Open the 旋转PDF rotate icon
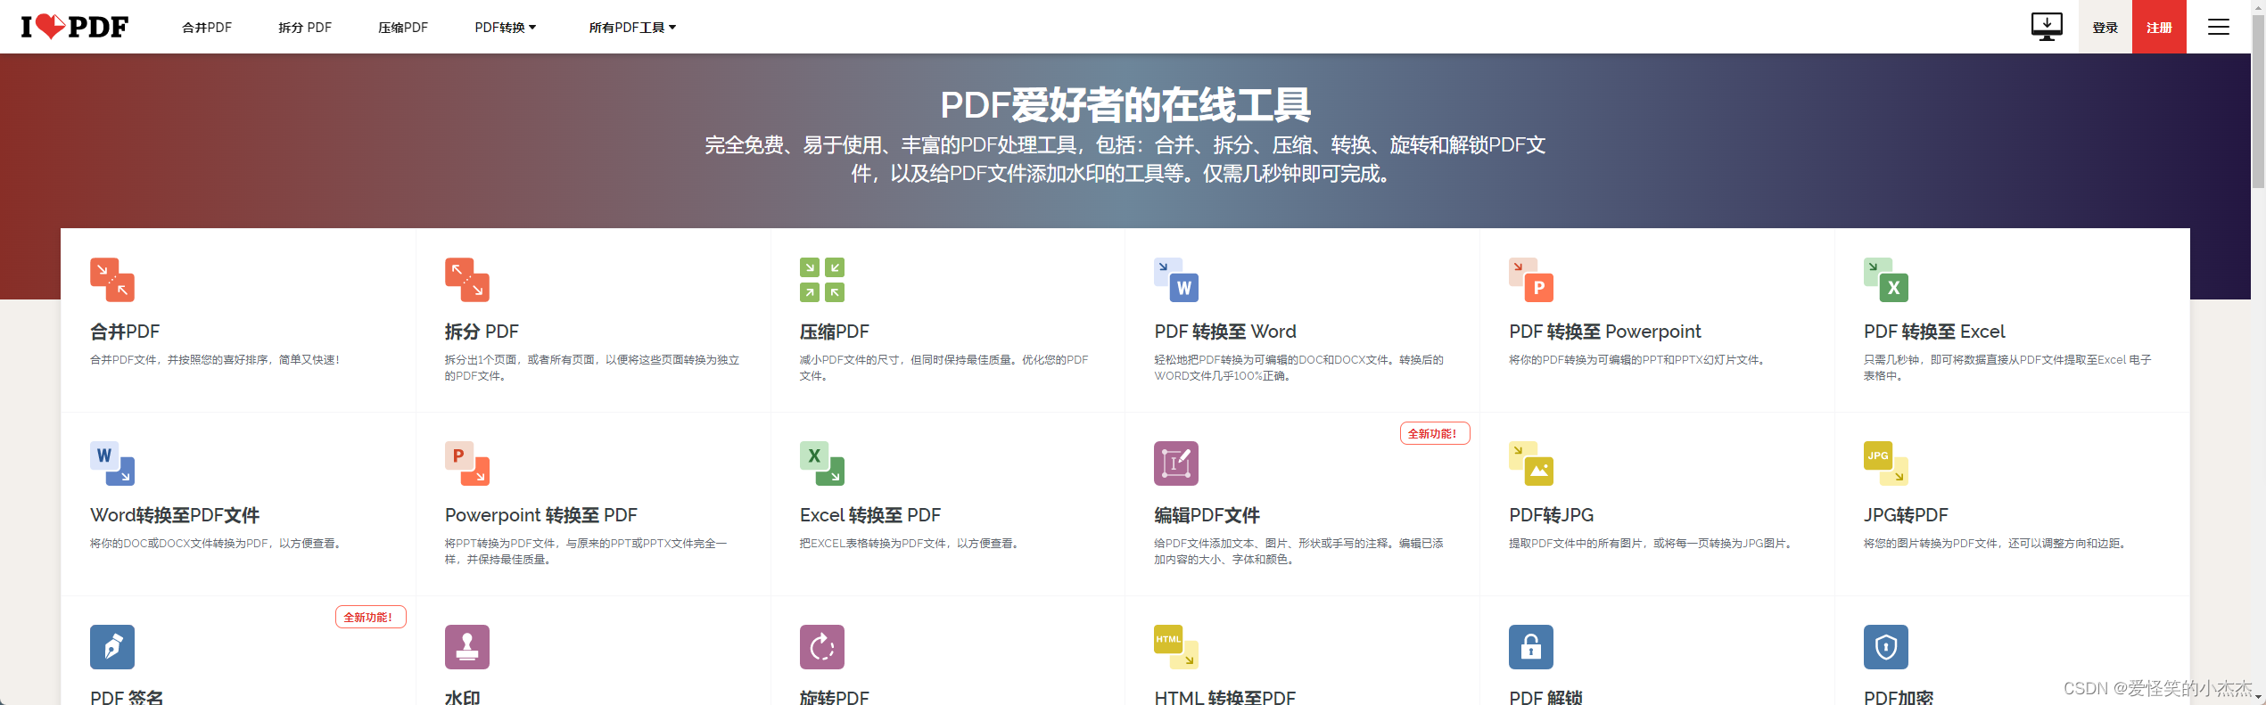Viewport: 2266px width, 705px height. (x=822, y=647)
